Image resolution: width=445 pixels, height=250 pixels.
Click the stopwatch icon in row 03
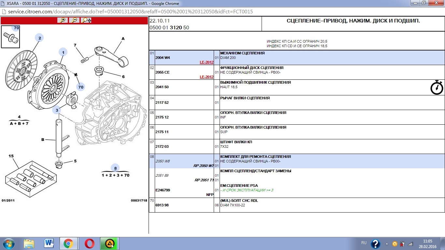coord(437,87)
